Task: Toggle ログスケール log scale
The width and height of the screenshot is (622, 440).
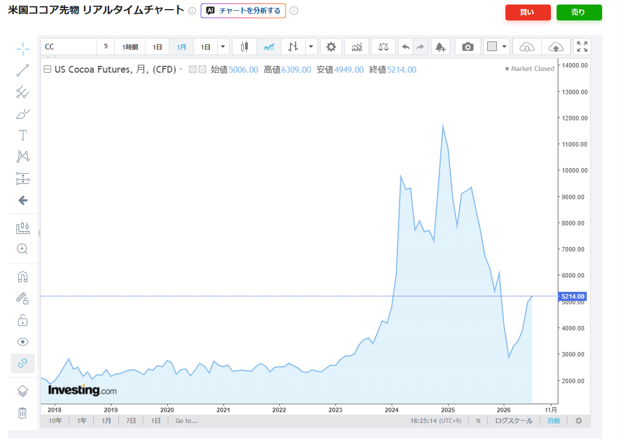Action: point(514,421)
